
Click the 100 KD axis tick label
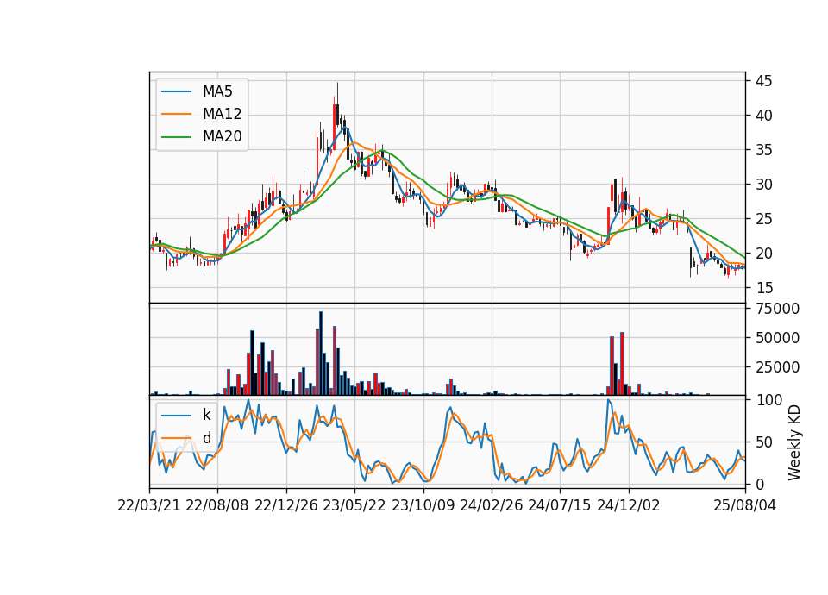(768, 400)
